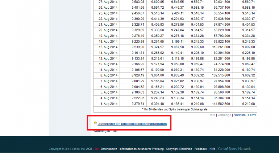Click the greyed Erste pagination link
The image size is (279, 153).
pos(211,115)
